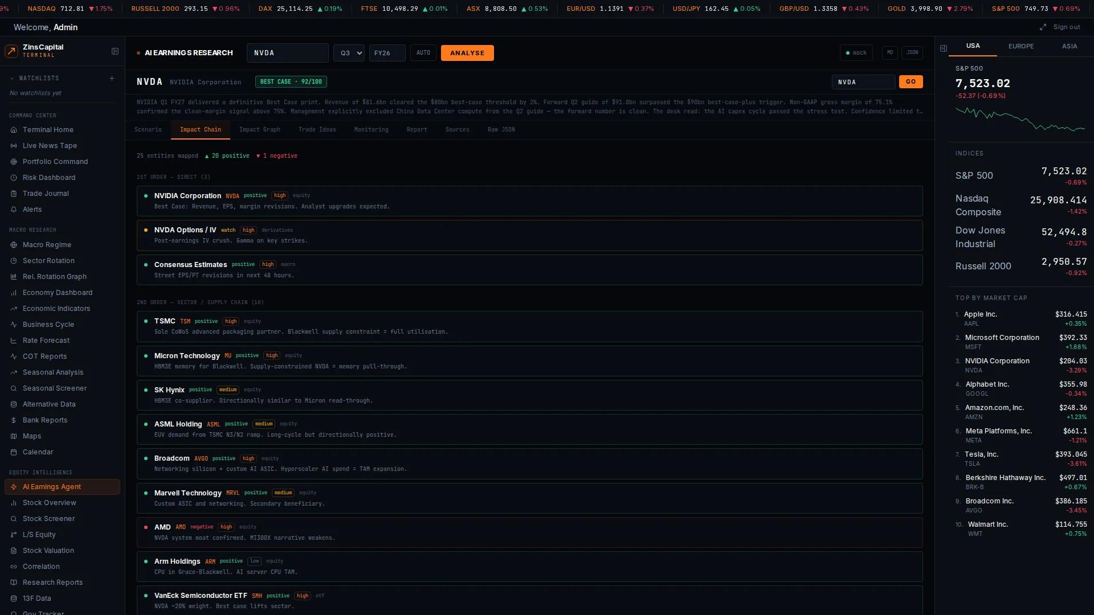Toggle the mock data indicator
Image resolution: width=1094 pixels, height=615 pixels.
(856, 53)
